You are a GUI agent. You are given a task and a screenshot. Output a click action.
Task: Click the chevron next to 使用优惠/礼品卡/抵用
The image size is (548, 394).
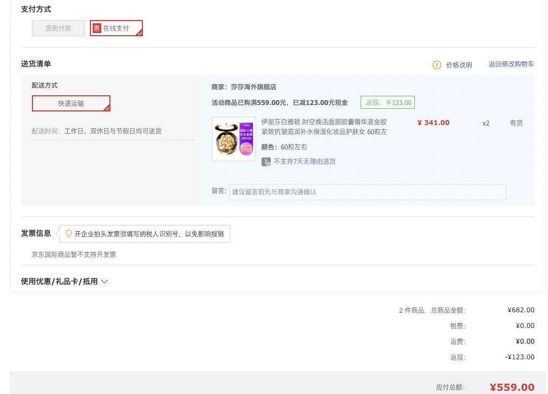(x=105, y=281)
